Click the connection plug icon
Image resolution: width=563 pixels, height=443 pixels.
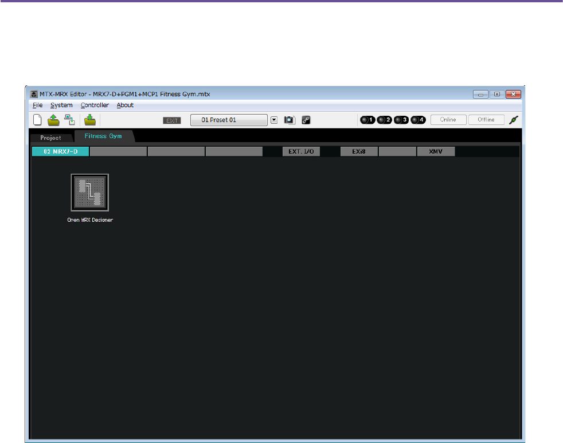514,120
